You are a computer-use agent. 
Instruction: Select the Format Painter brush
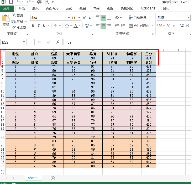click(x=19, y=28)
